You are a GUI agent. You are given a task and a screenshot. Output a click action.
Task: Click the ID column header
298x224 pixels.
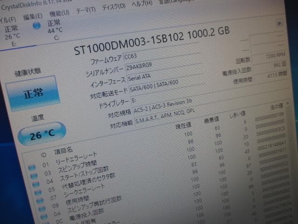[43, 155]
